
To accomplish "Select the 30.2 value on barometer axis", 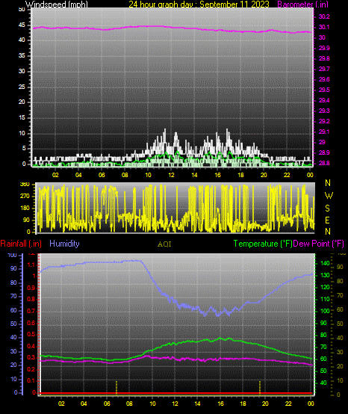I will (324, 16).
